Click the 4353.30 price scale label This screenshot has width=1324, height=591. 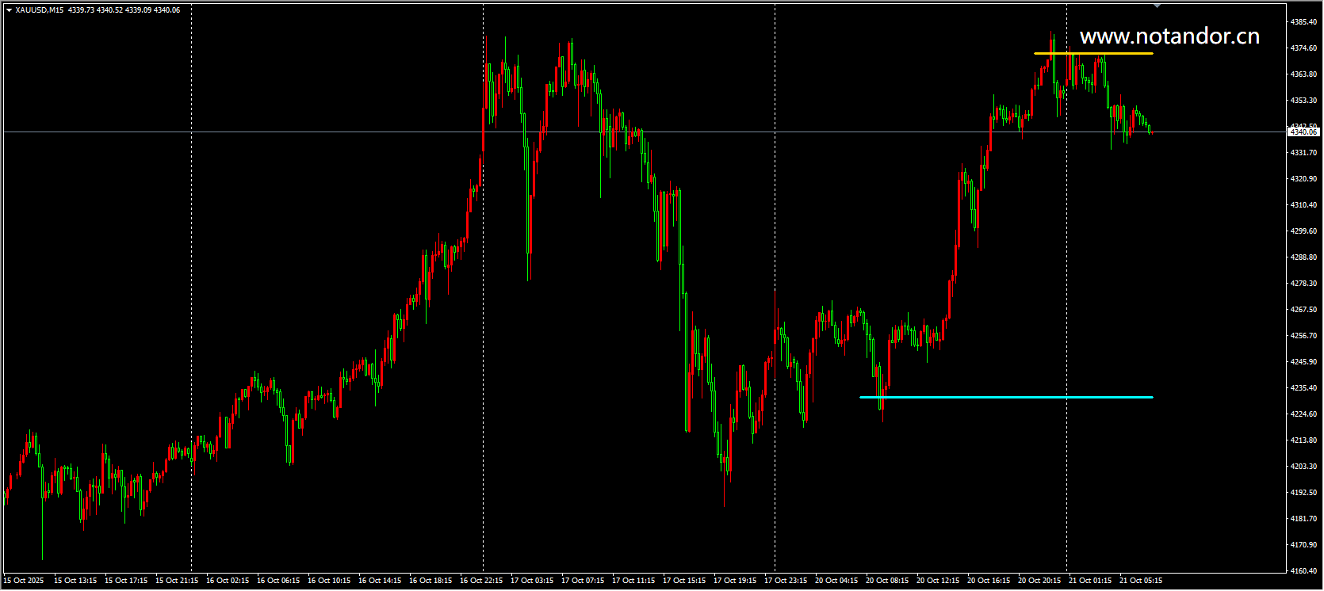(1304, 101)
